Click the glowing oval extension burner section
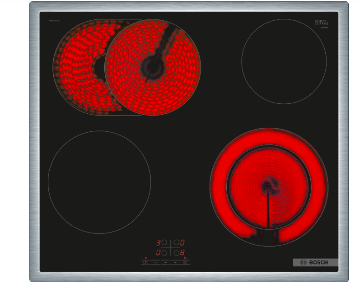This screenshot has height=288, width=360. pos(77,68)
